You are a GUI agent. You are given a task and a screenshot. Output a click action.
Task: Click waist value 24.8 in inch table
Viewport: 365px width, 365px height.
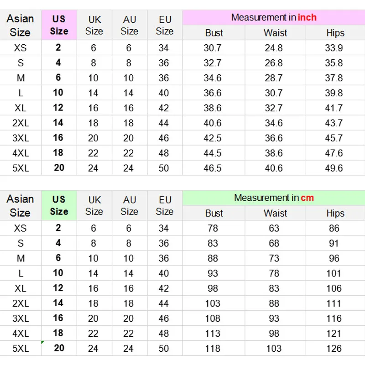pyautogui.click(x=274, y=47)
